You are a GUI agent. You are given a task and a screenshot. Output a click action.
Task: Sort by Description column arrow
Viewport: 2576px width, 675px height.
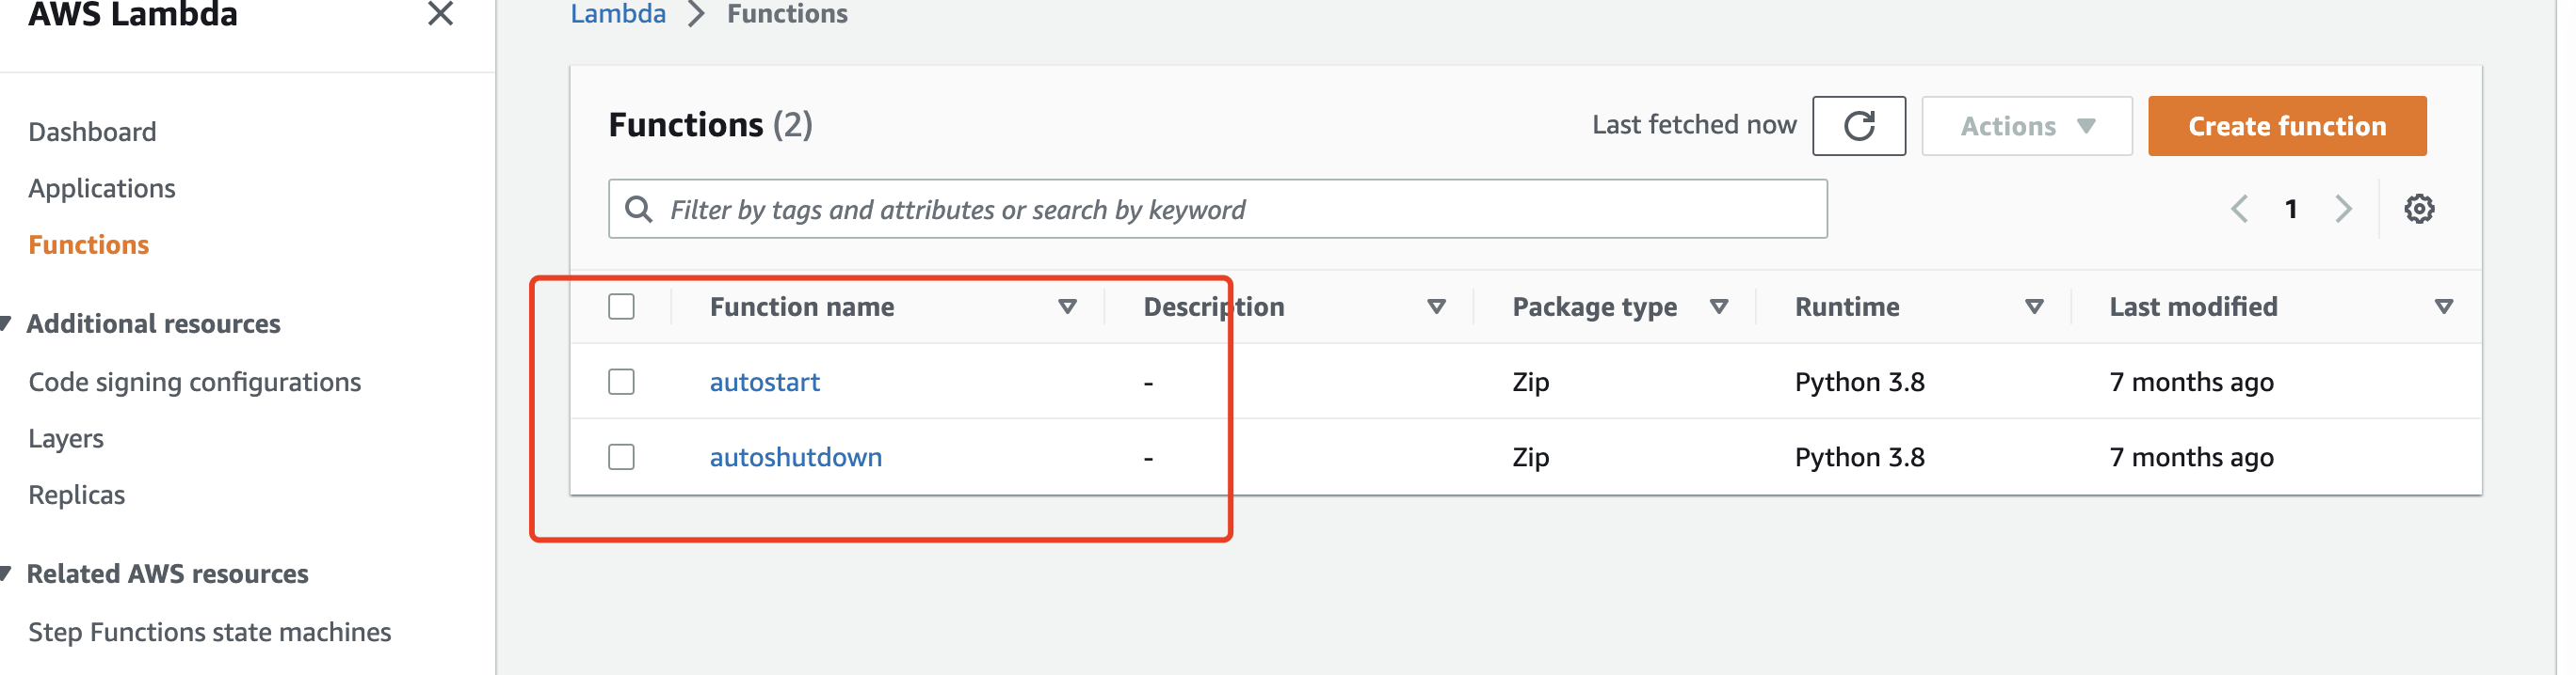tap(1436, 306)
